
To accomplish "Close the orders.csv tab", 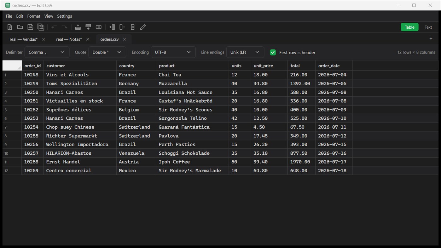I will (x=125, y=39).
